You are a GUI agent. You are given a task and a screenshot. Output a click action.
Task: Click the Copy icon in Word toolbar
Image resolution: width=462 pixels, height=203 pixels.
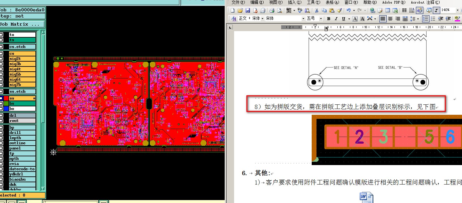324,10
